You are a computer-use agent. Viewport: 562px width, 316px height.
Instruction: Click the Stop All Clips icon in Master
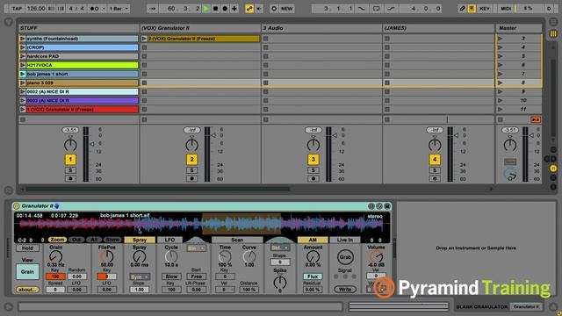coord(501,119)
